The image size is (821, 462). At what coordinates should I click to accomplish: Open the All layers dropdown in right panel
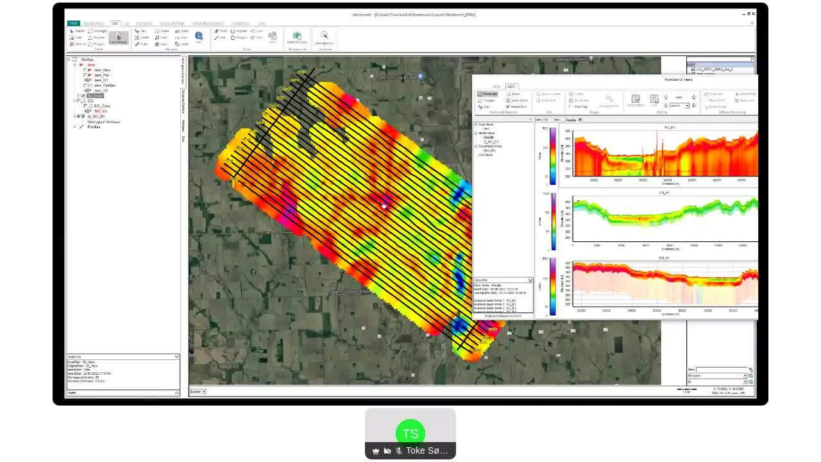pos(717,375)
